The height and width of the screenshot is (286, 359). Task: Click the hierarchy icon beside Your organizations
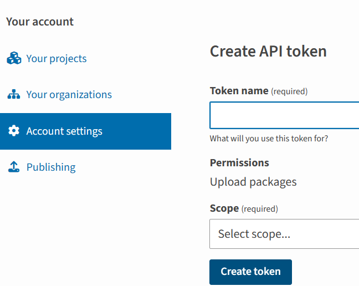point(14,94)
